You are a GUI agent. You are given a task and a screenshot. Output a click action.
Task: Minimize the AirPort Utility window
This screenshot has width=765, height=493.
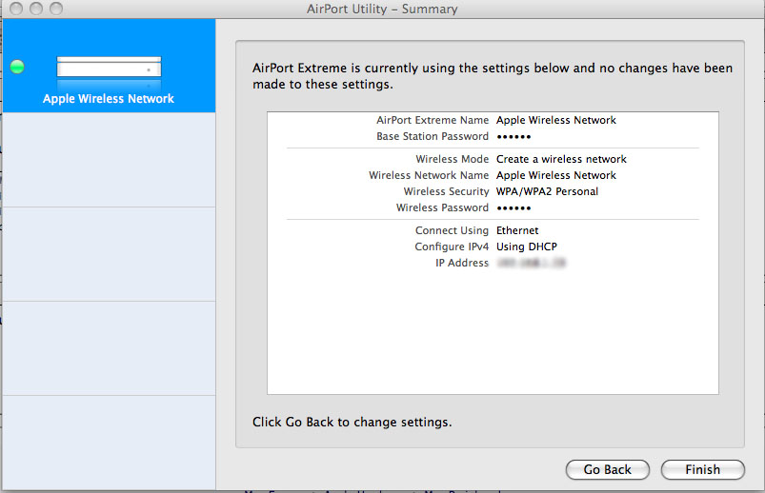coord(36,9)
